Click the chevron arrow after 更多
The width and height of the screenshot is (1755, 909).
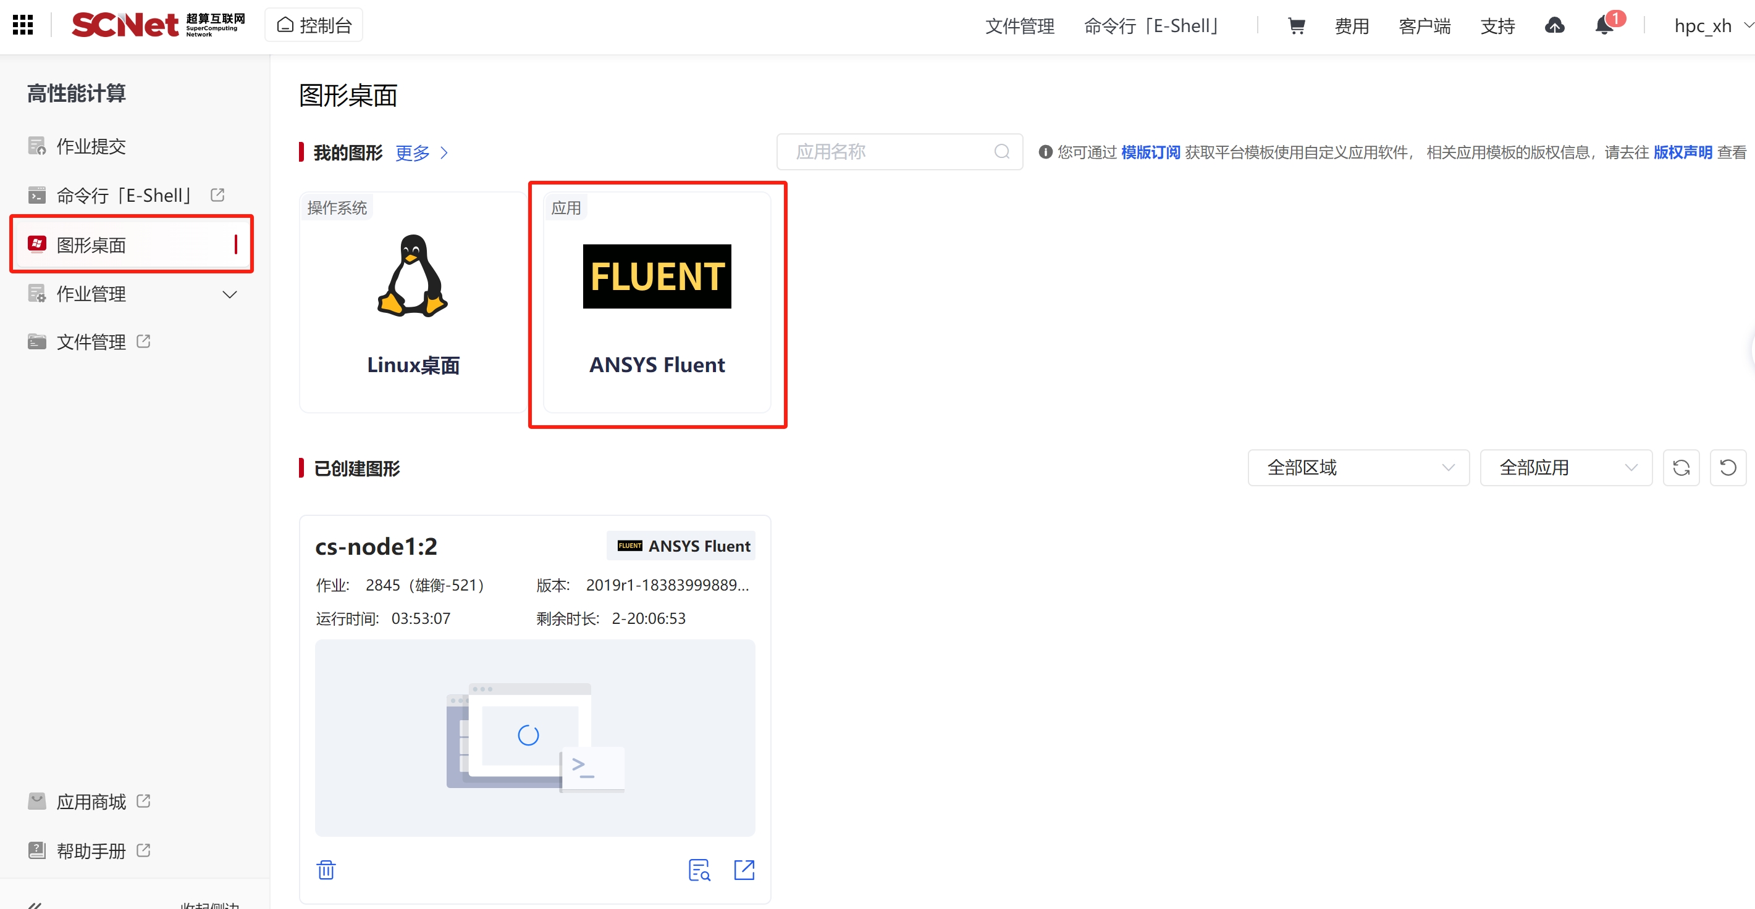pyautogui.click(x=444, y=152)
